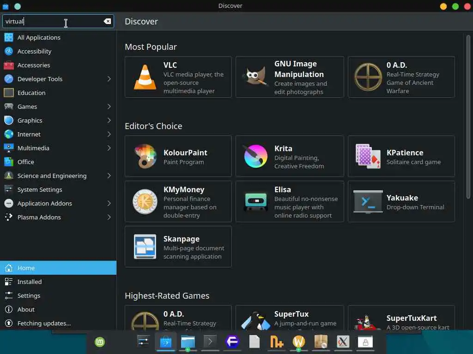Expand the Application Addons chevron
The image size is (473, 354).
[109, 203]
